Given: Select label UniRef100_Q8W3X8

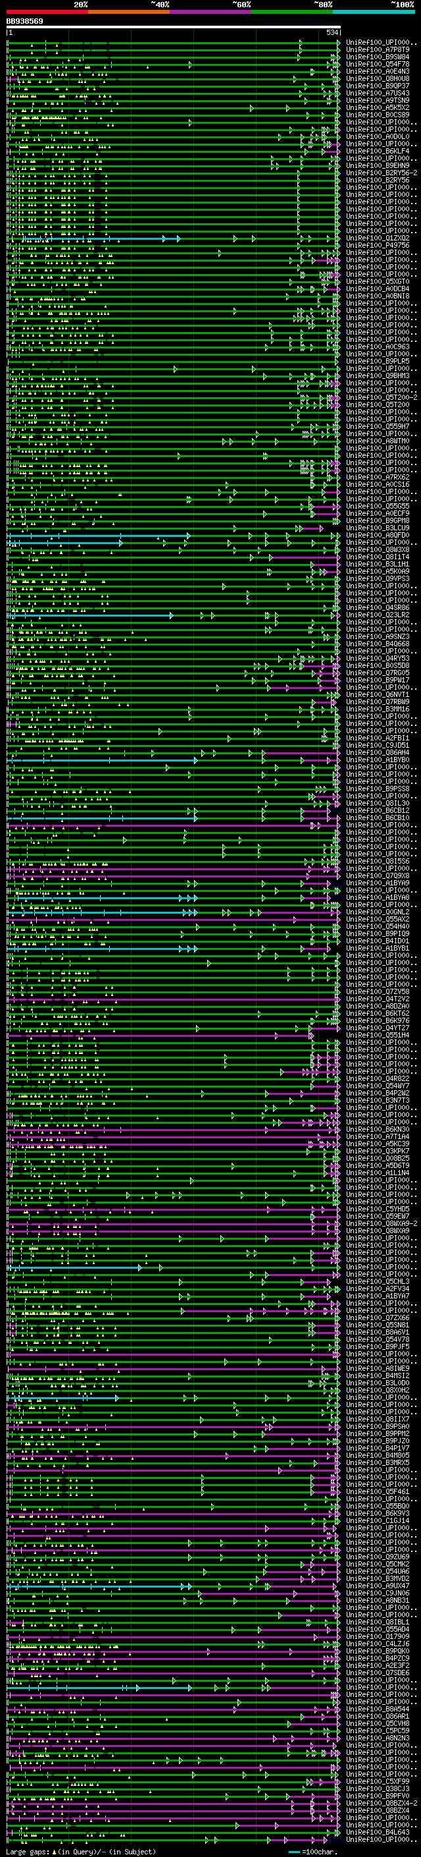Looking at the screenshot, I should [x=378, y=549].
